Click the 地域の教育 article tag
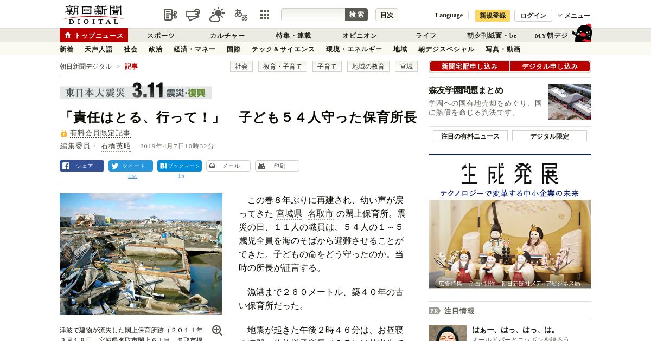Screen dimensions: 651x341 tap(368, 67)
